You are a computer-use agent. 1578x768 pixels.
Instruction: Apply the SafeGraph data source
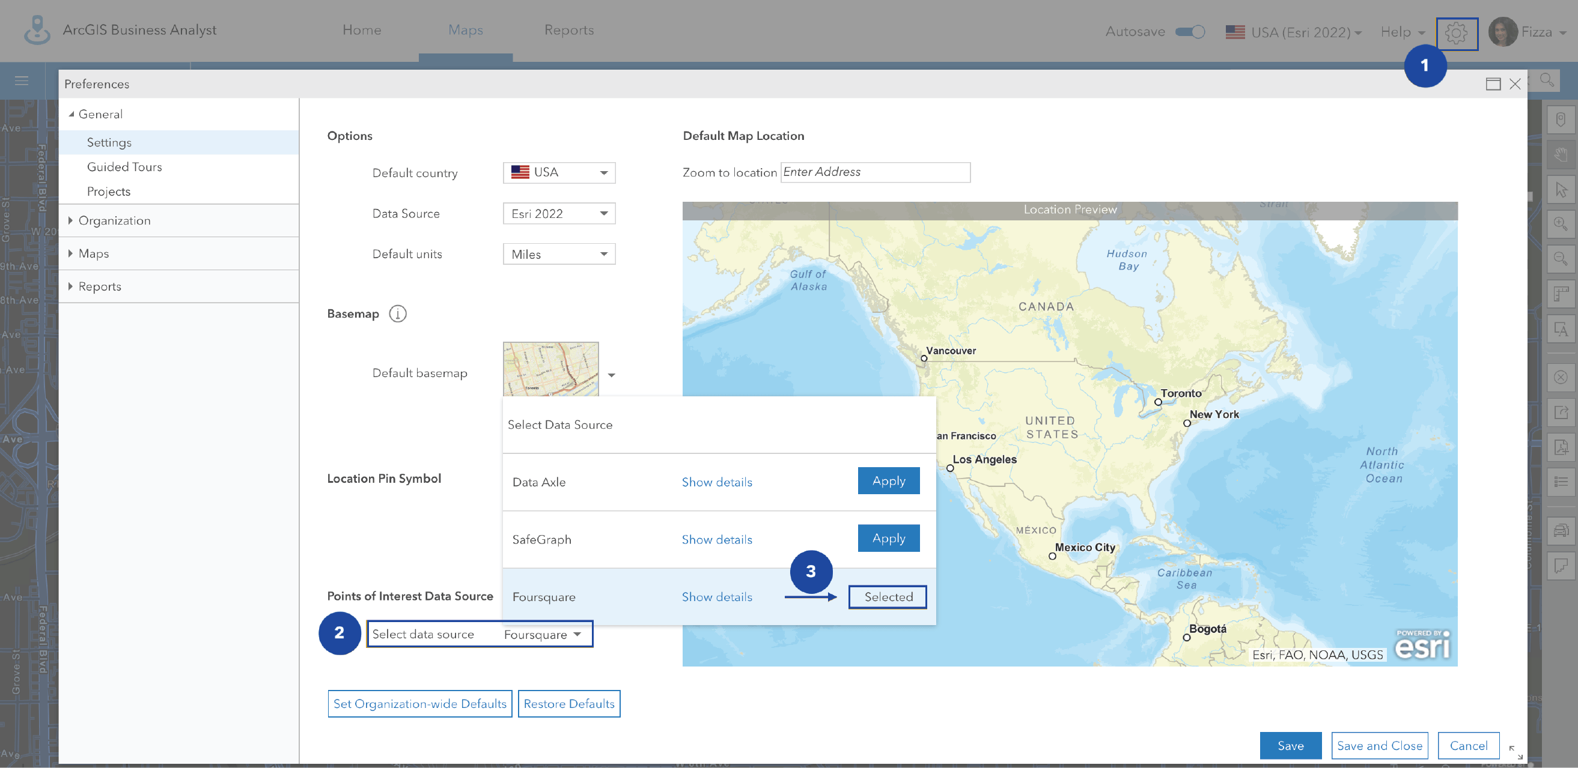pos(888,539)
